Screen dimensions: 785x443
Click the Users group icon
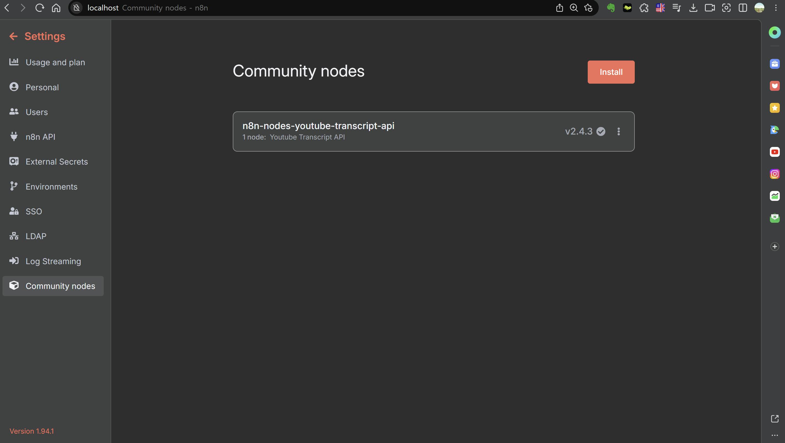click(14, 112)
